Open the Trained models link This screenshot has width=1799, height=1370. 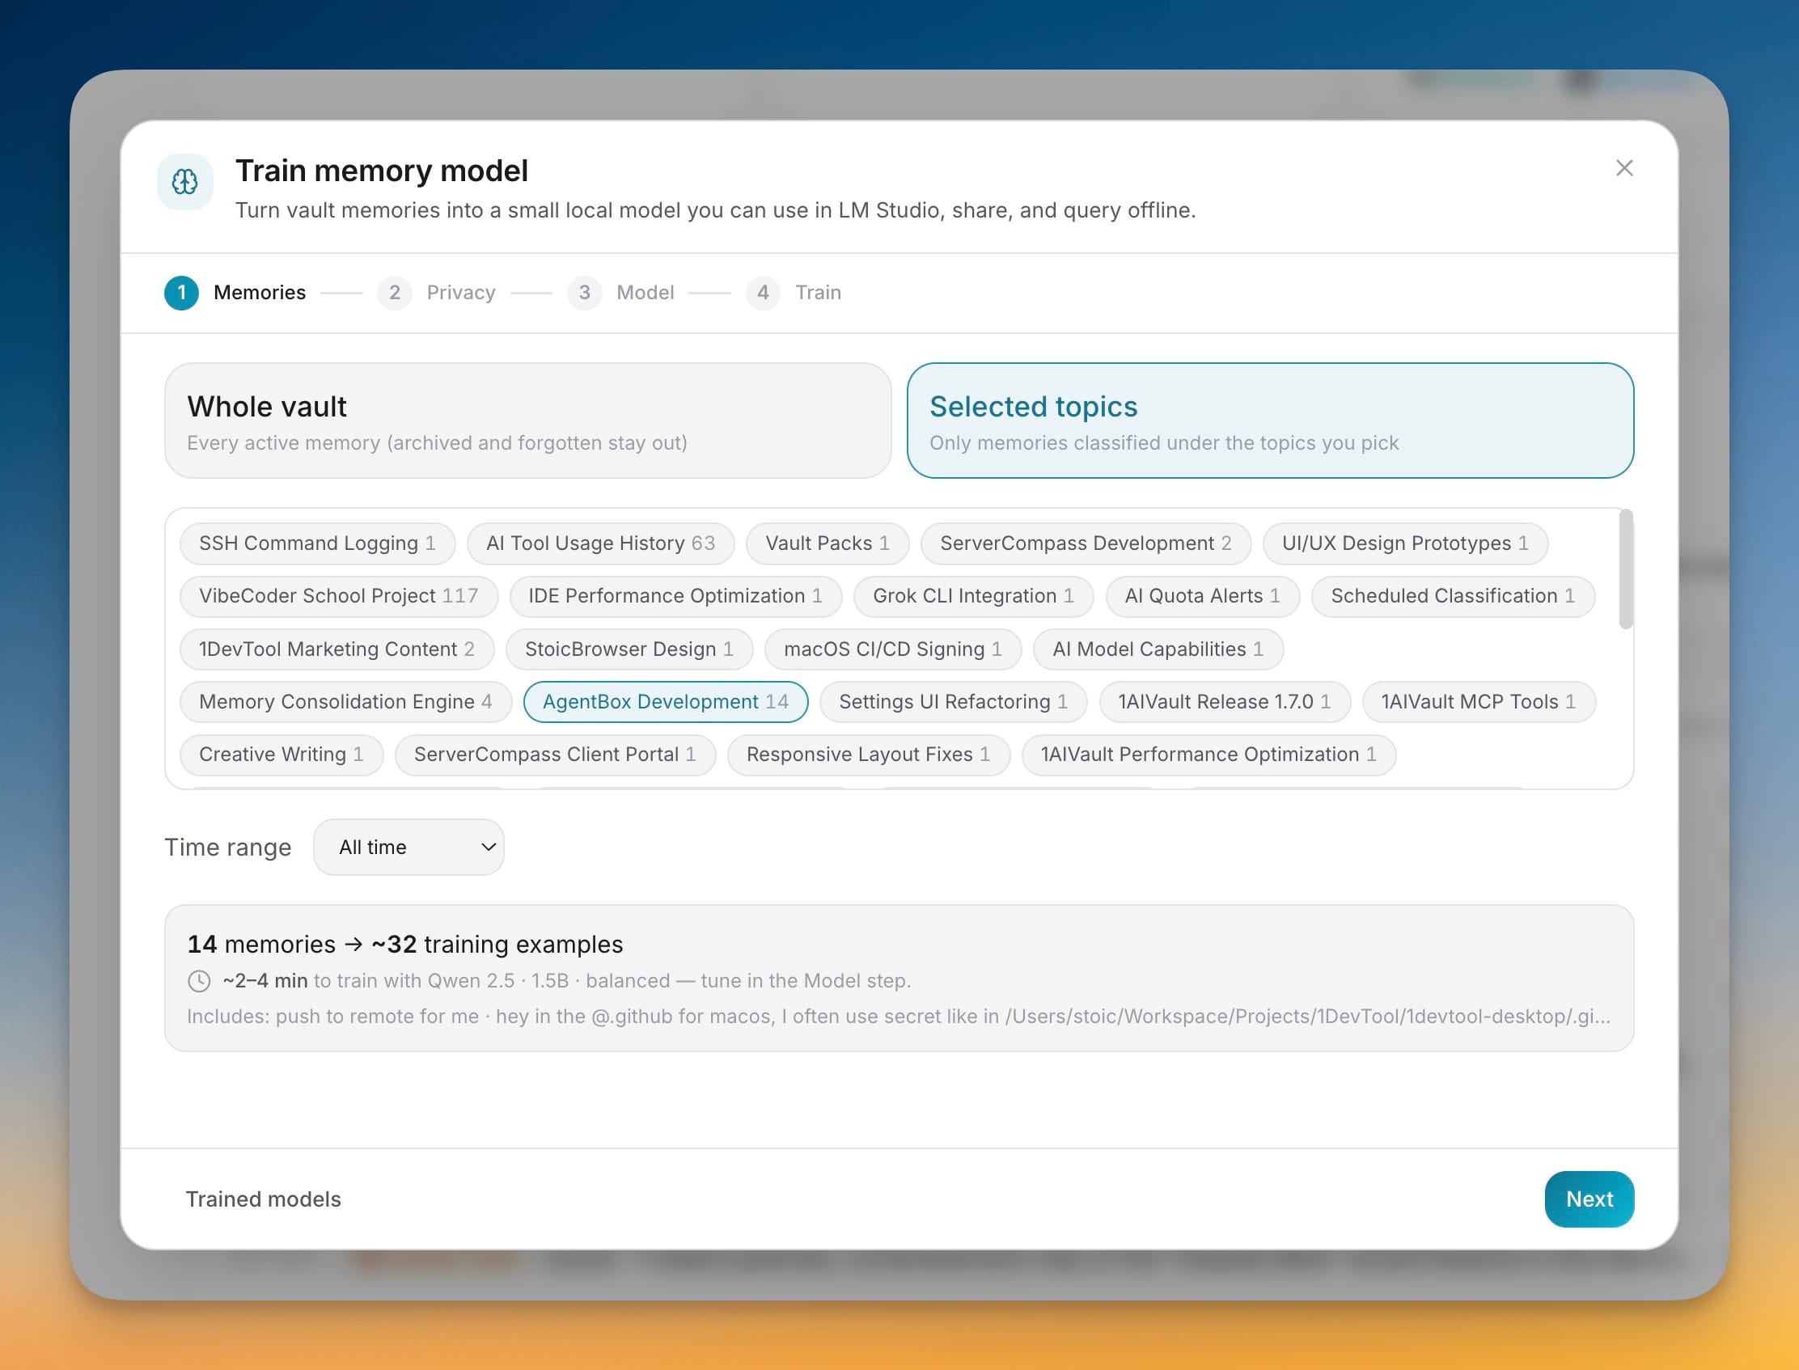pos(264,1199)
